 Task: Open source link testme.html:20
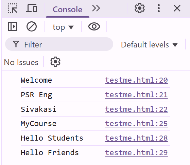136,80
